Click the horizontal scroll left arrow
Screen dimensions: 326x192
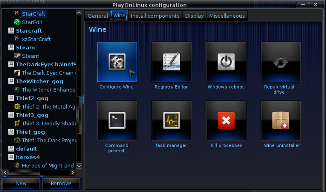click(5, 172)
